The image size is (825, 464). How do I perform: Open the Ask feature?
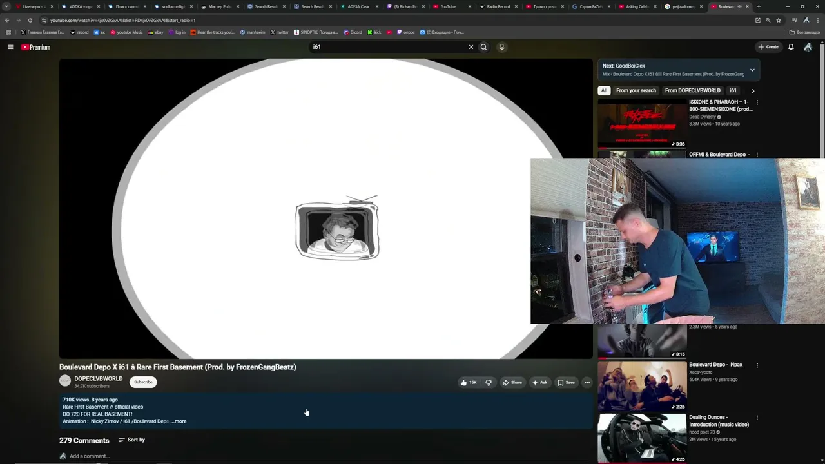click(540, 382)
